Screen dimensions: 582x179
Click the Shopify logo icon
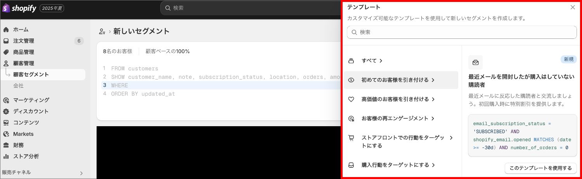click(x=6, y=8)
